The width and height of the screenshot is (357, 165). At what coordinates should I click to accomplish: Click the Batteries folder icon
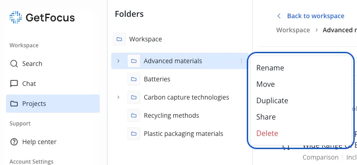click(x=134, y=79)
